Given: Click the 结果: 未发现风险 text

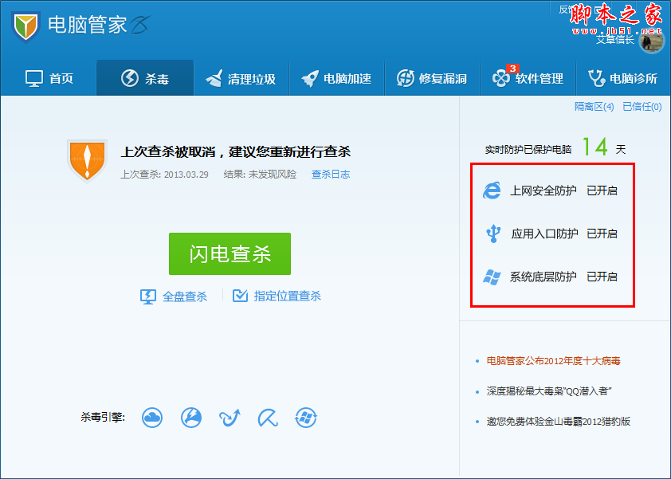Looking at the screenshot, I should click(x=260, y=175).
